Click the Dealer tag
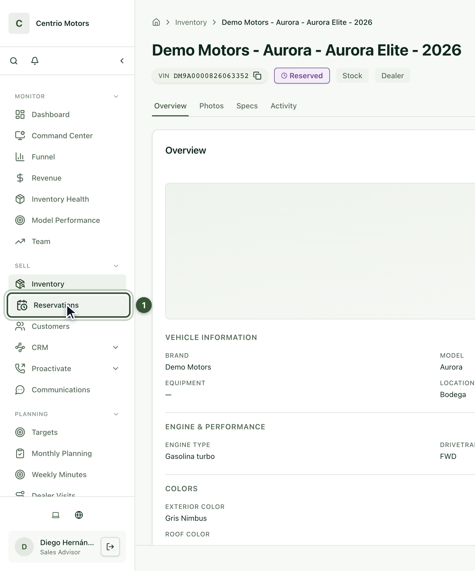This screenshot has height=571, width=475. pos(392,76)
